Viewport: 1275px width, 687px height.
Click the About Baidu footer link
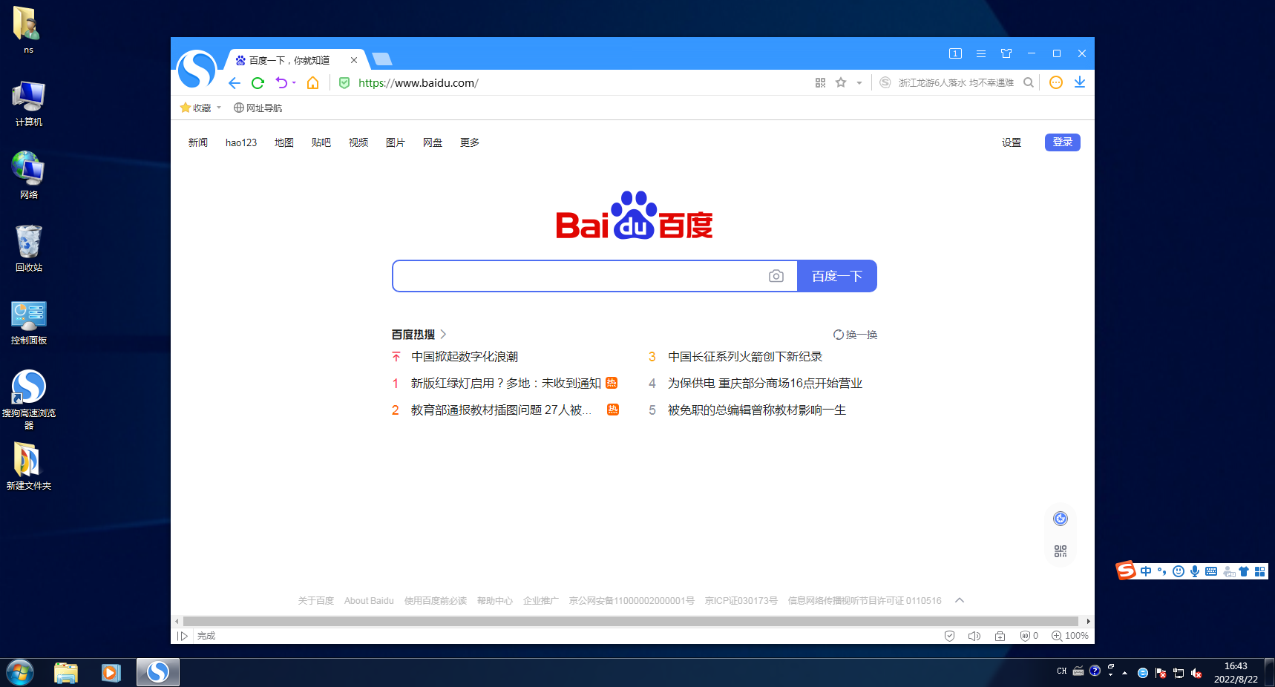tap(369, 601)
